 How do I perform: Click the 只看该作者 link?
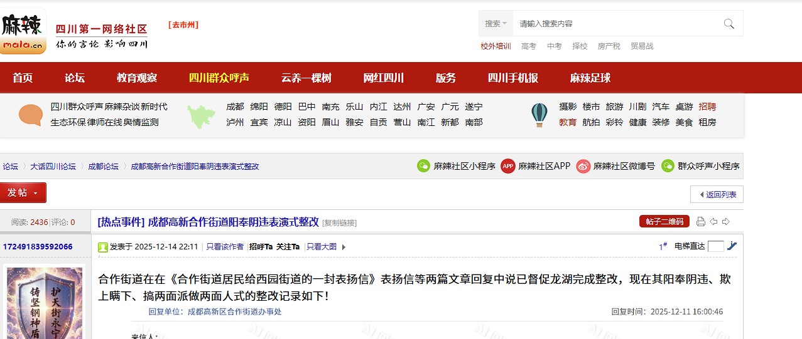225,247
